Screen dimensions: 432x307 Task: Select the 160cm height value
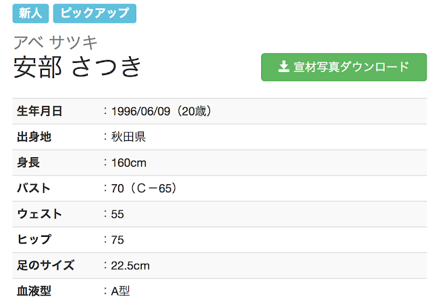coord(129,163)
